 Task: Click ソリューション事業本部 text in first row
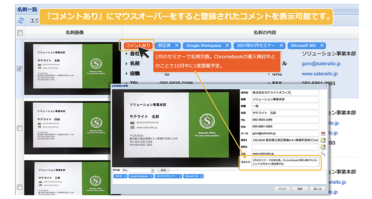[328, 54]
